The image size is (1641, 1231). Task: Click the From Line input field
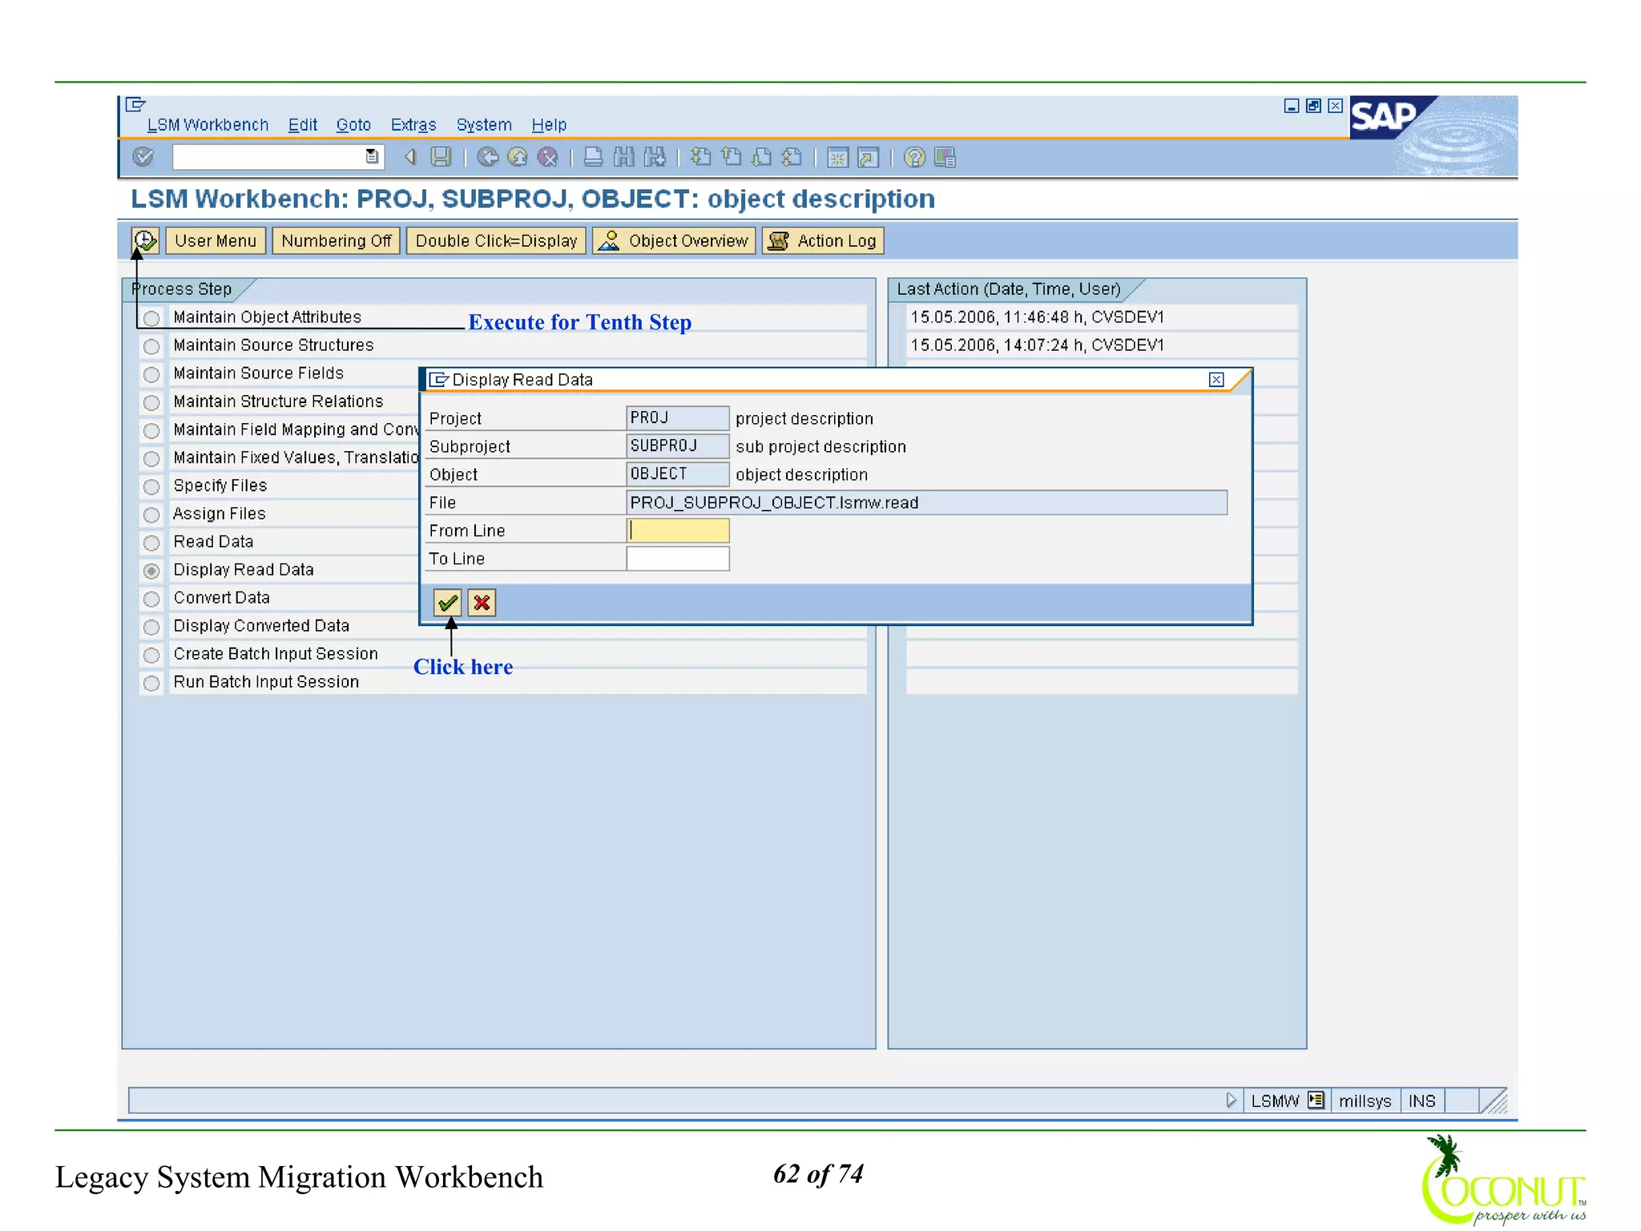coord(678,531)
